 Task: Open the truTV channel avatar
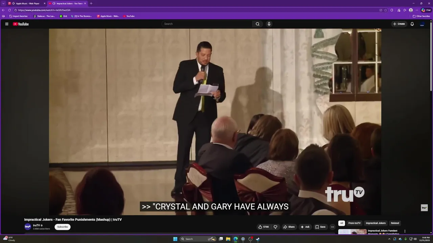(28, 227)
